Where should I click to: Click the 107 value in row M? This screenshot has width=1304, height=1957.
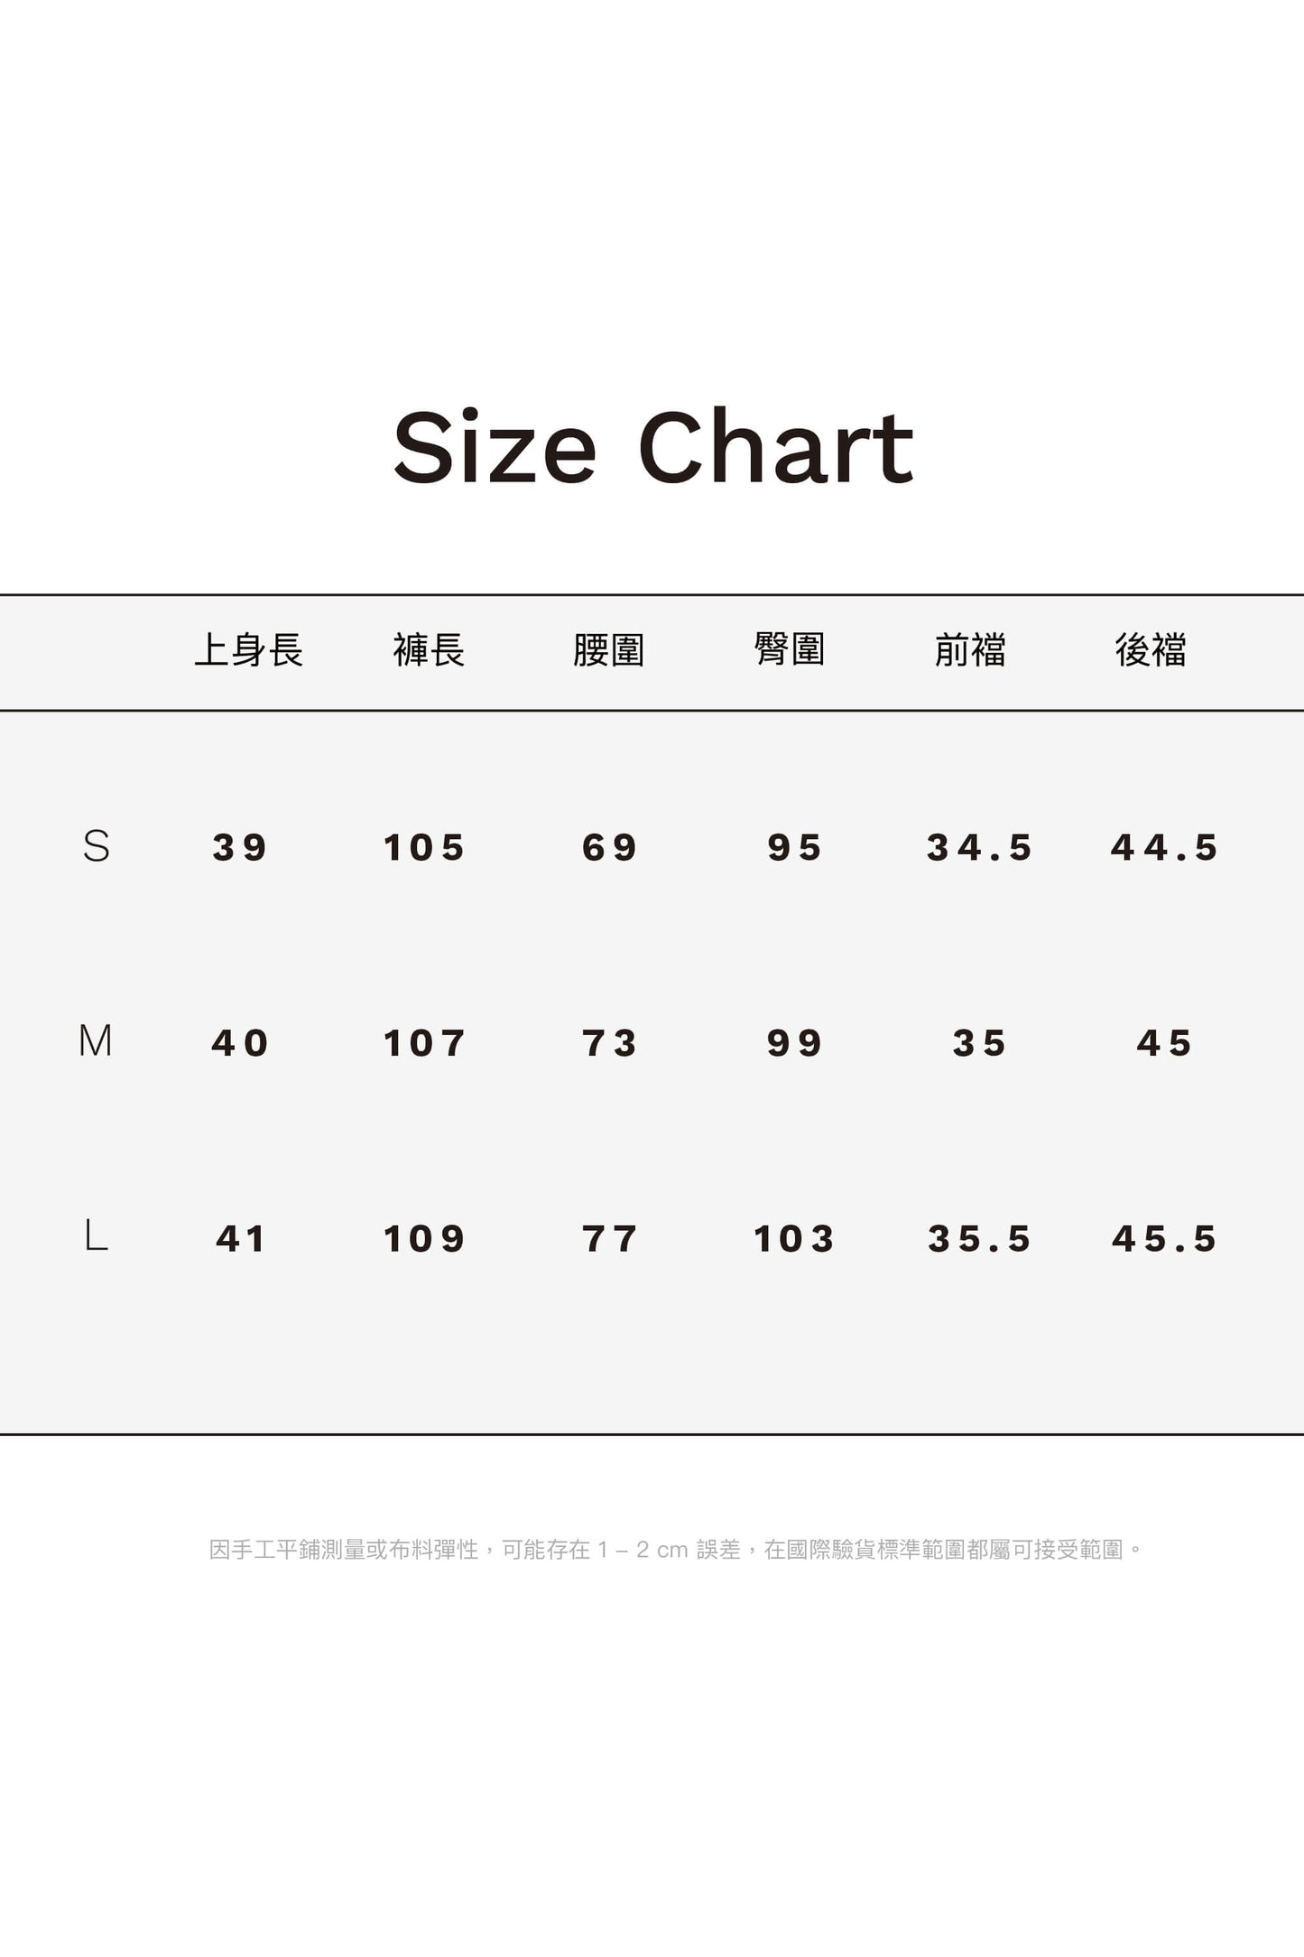click(x=424, y=1044)
